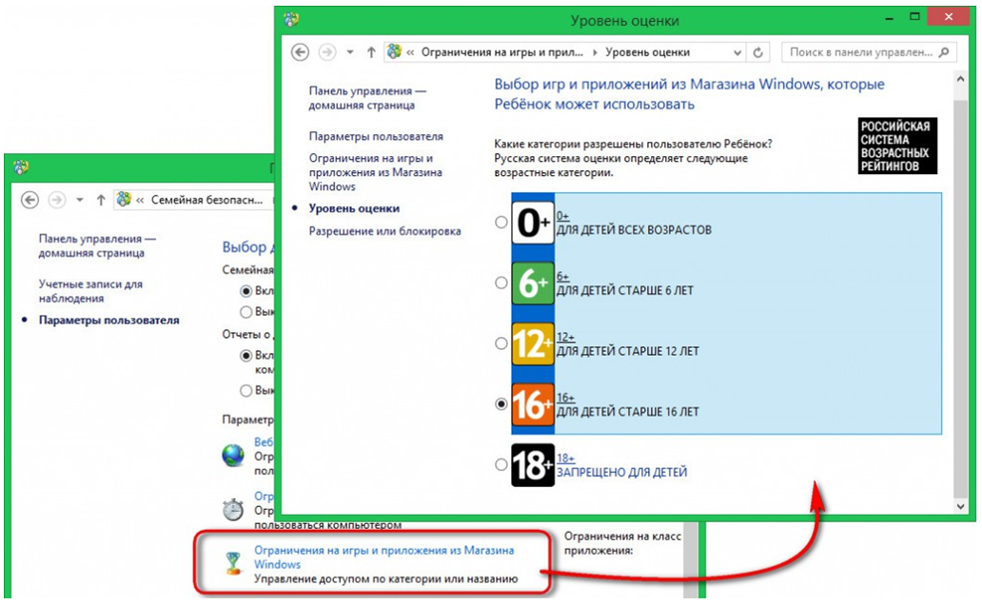
Task: Select the Вкл radio under Семейная in the rear window
Action: [246, 291]
